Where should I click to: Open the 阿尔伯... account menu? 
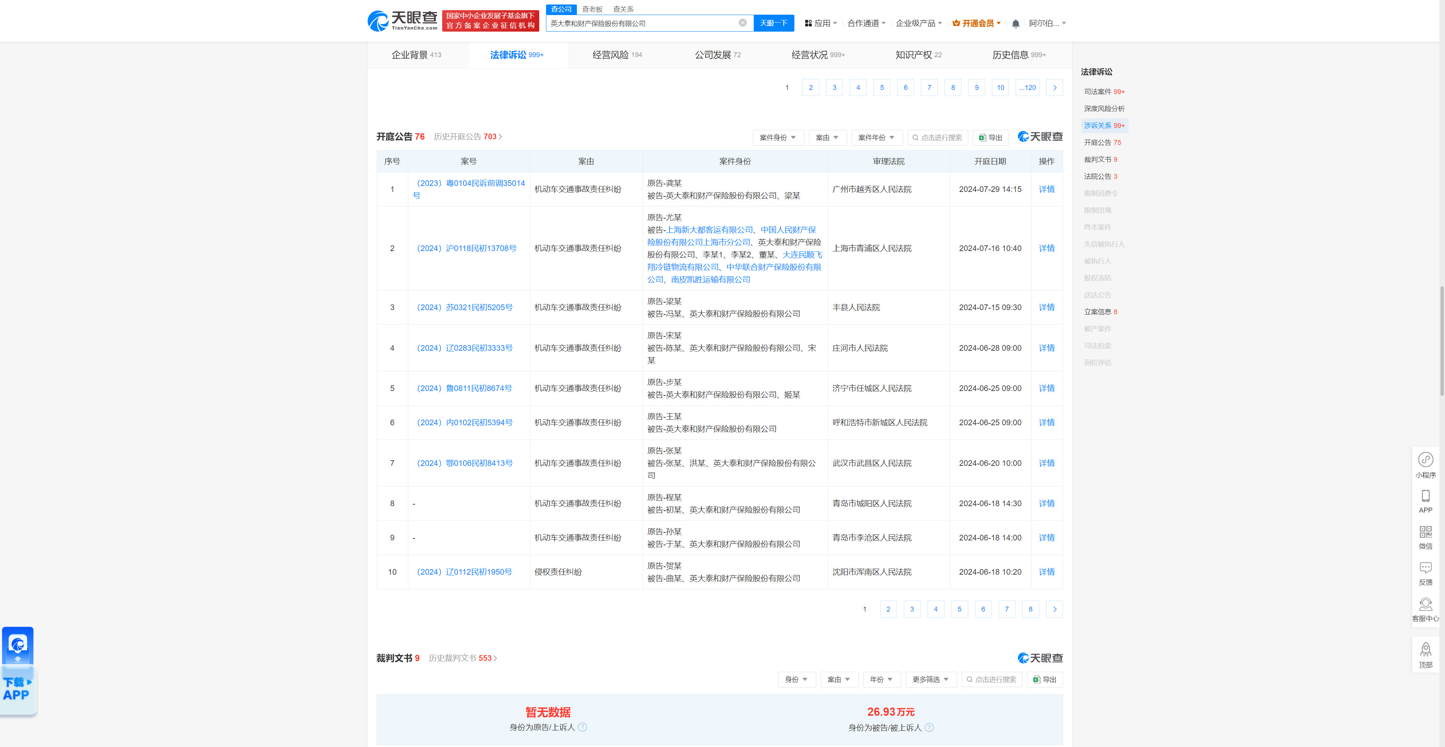coord(1047,23)
